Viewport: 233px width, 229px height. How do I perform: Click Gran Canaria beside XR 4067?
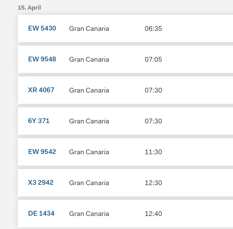pyautogui.click(x=89, y=90)
